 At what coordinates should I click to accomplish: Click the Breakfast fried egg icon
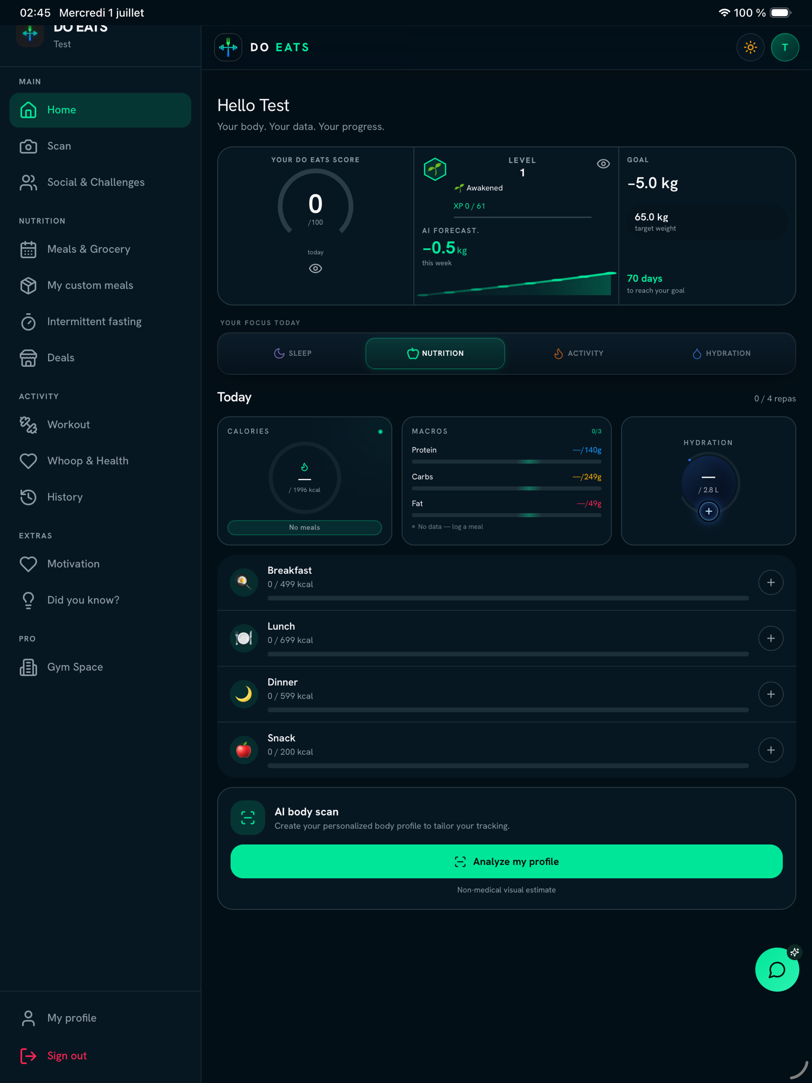[244, 582]
